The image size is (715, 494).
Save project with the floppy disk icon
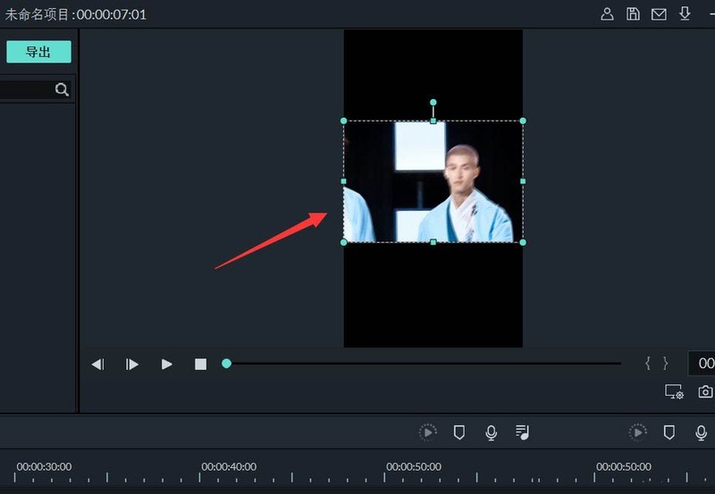[633, 13]
